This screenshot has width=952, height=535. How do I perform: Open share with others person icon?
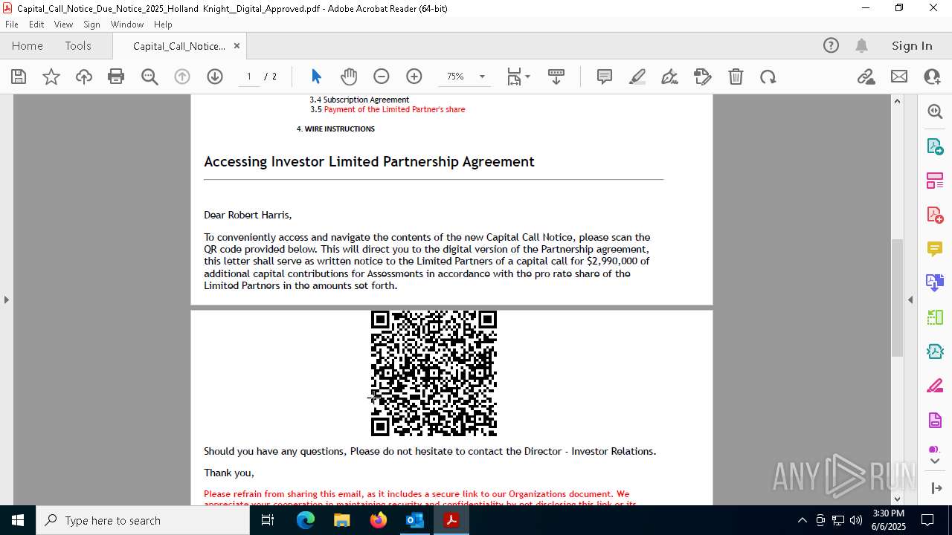tap(932, 77)
